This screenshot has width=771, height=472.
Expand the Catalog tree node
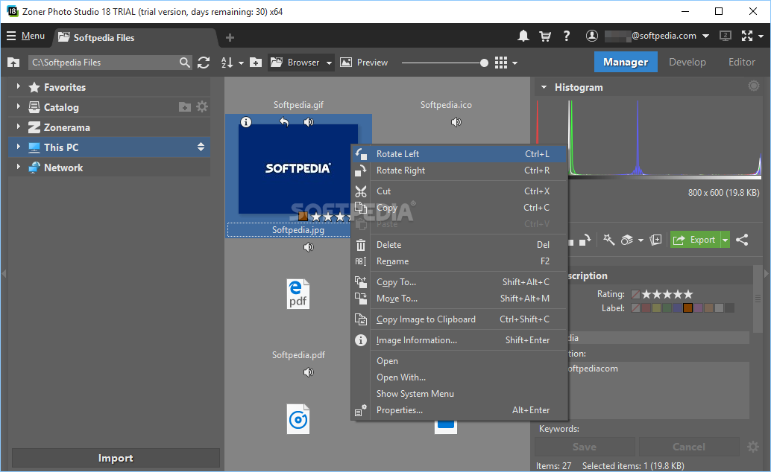(18, 106)
